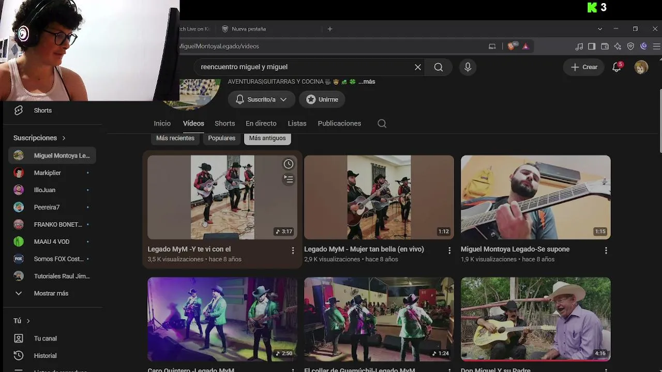
Task: Add Y te vi con el to Watch Later
Action: [x=289, y=164]
